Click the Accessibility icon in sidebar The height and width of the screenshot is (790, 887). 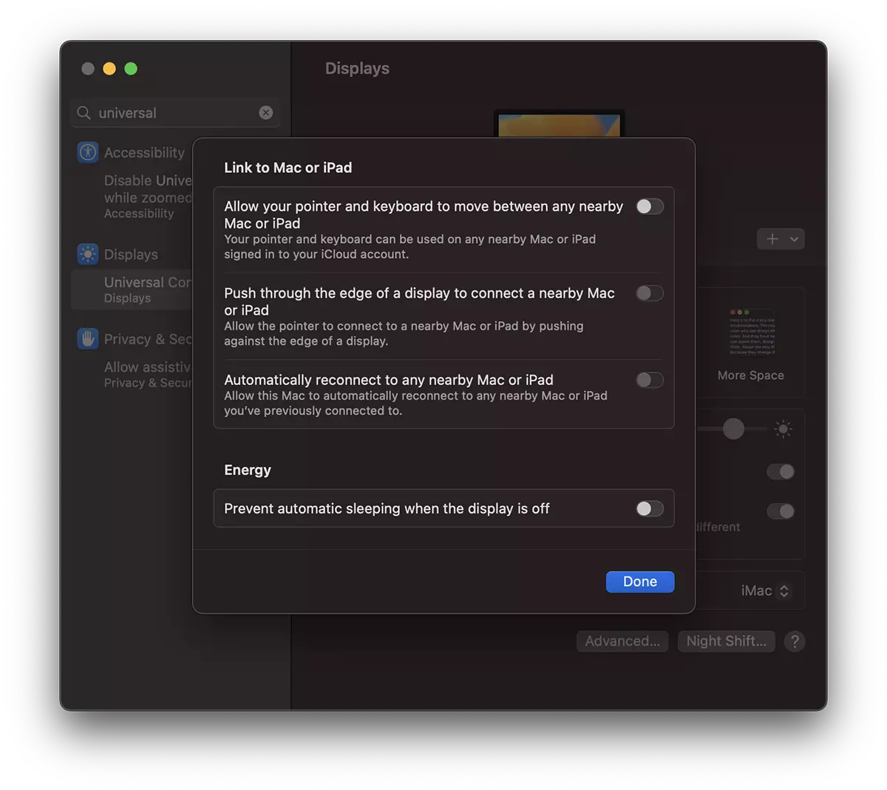coord(88,152)
